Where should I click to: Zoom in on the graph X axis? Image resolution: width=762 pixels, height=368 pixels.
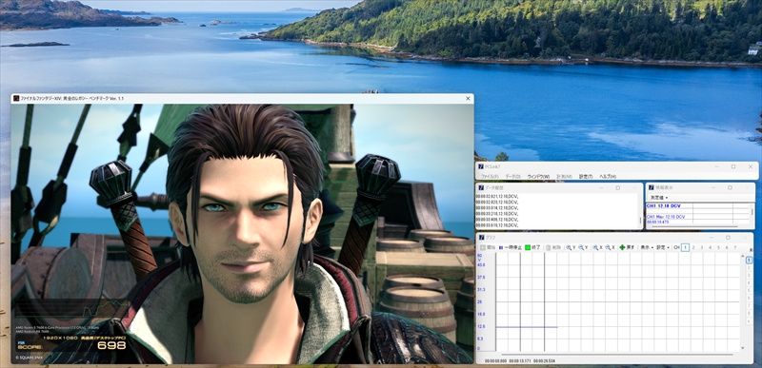598,247
